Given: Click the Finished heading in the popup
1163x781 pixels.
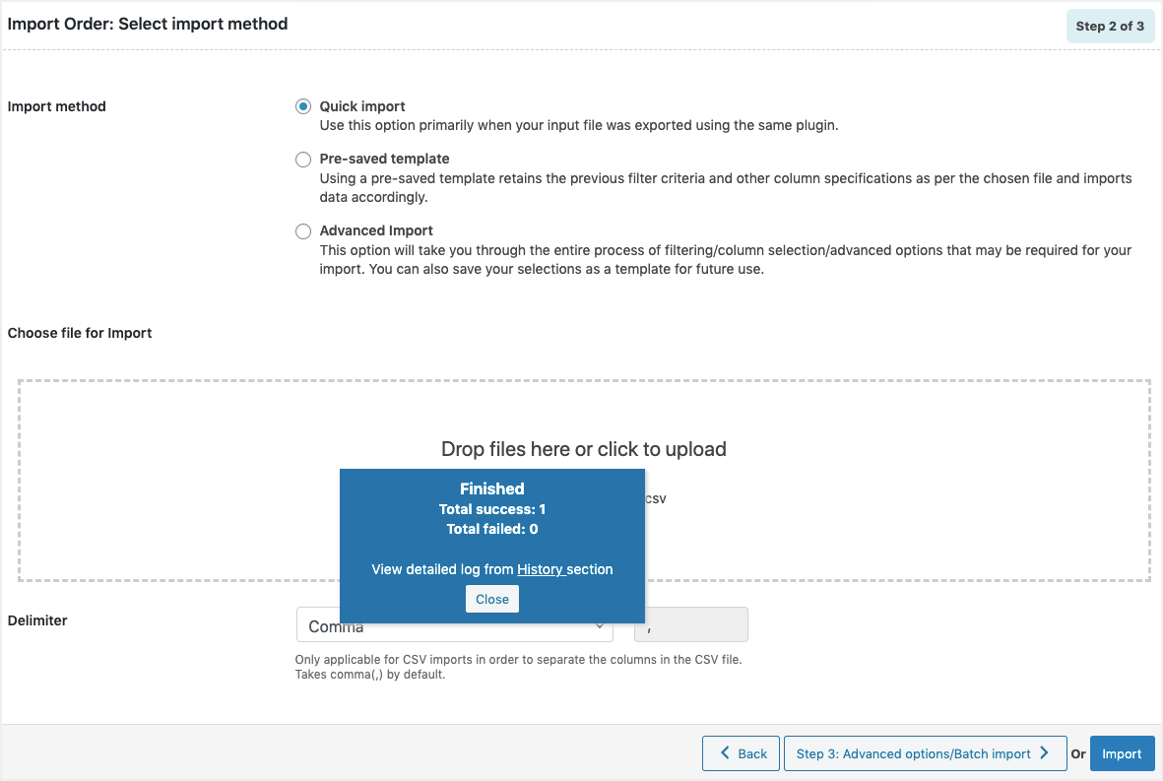Looking at the screenshot, I should [492, 488].
